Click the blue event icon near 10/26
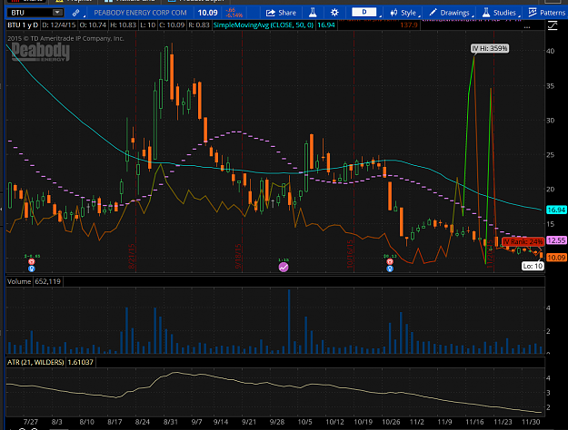 point(390,269)
